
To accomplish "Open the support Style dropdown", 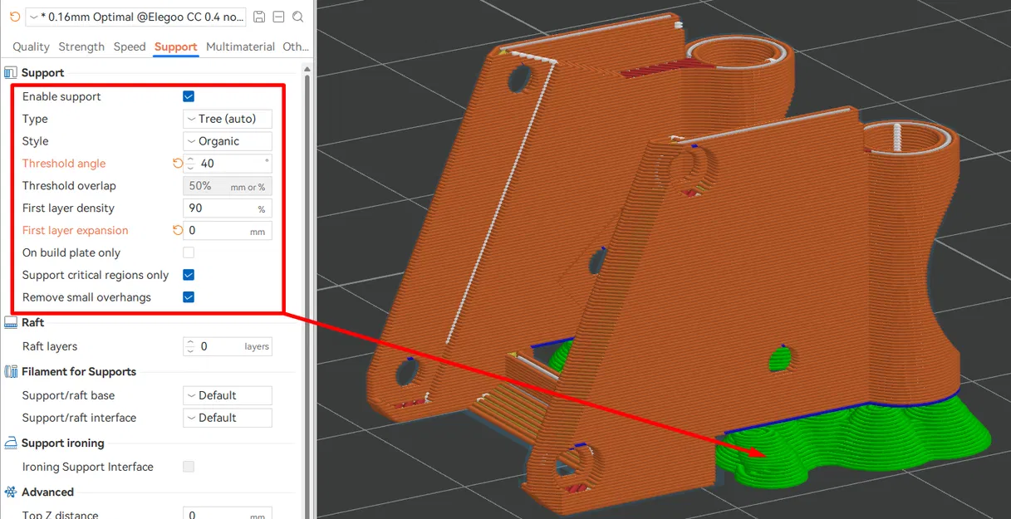I will [228, 141].
